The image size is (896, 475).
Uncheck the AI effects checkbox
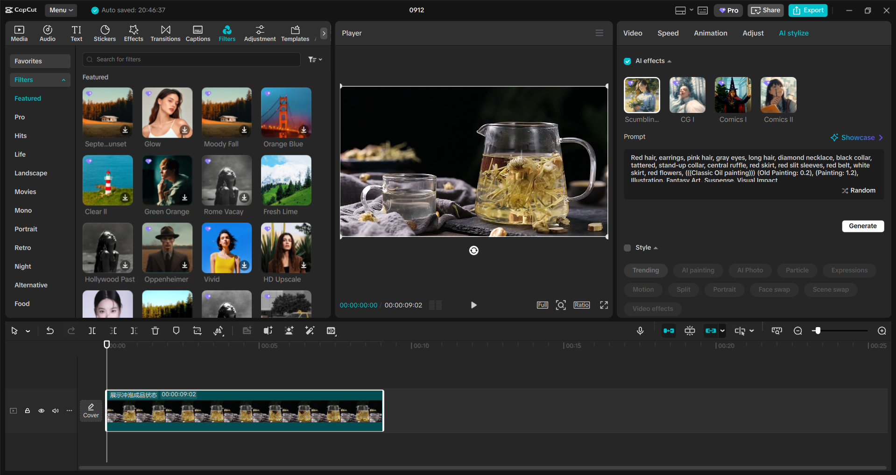[627, 61]
